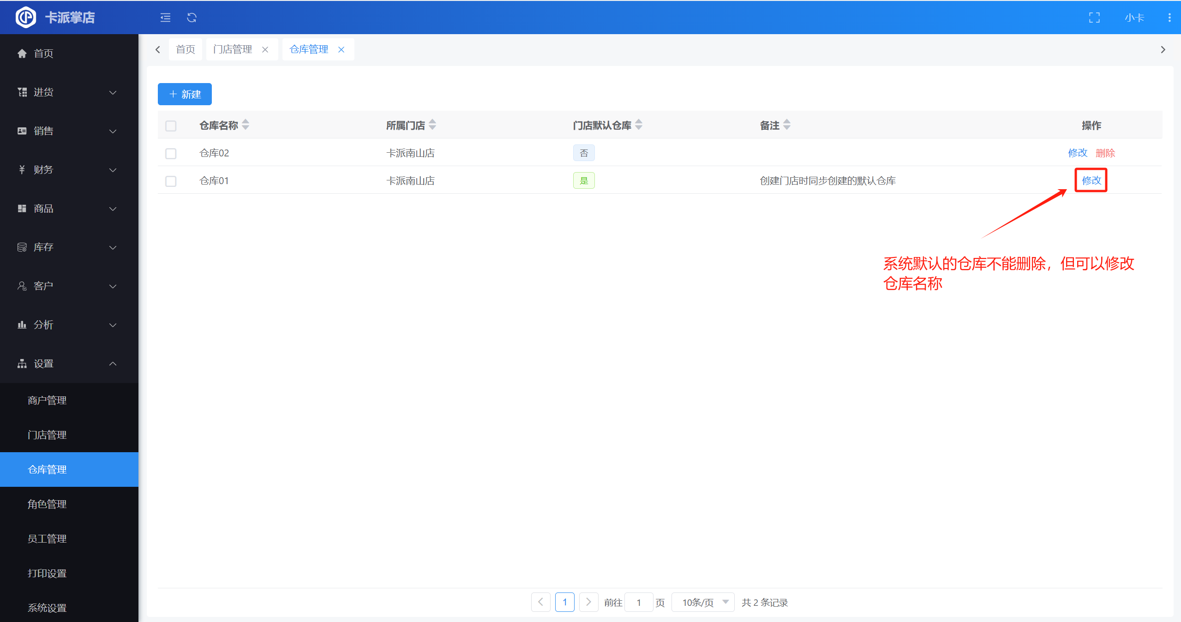This screenshot has width=1181, height=622.
Task: Switch to the 首页 tab
Action: (x=186, y=50)
